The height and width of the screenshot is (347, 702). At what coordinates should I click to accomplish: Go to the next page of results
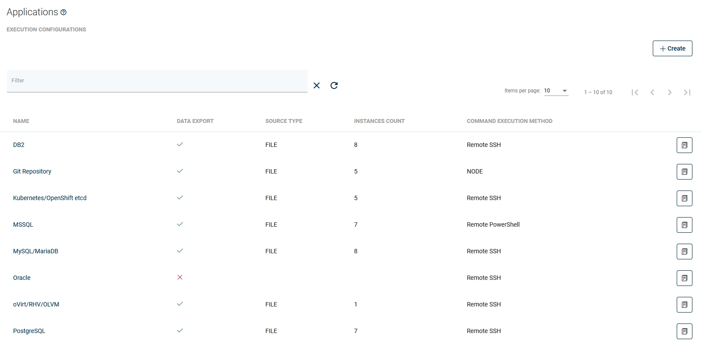point(670,92)
